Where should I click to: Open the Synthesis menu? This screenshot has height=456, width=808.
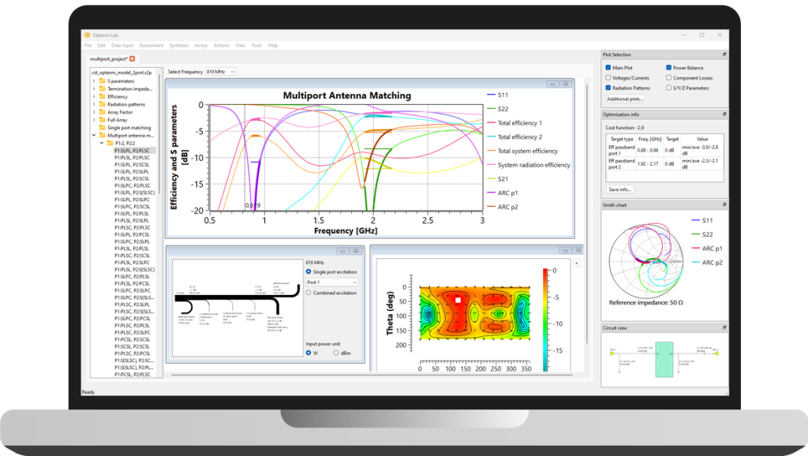click(179, 45)
